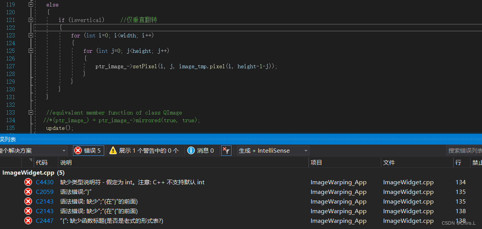The height and width of the screenshot is (229, 482).
Task: Open the C2059 error documentation link
Action: pyautogui.click(x=44, y=192)
